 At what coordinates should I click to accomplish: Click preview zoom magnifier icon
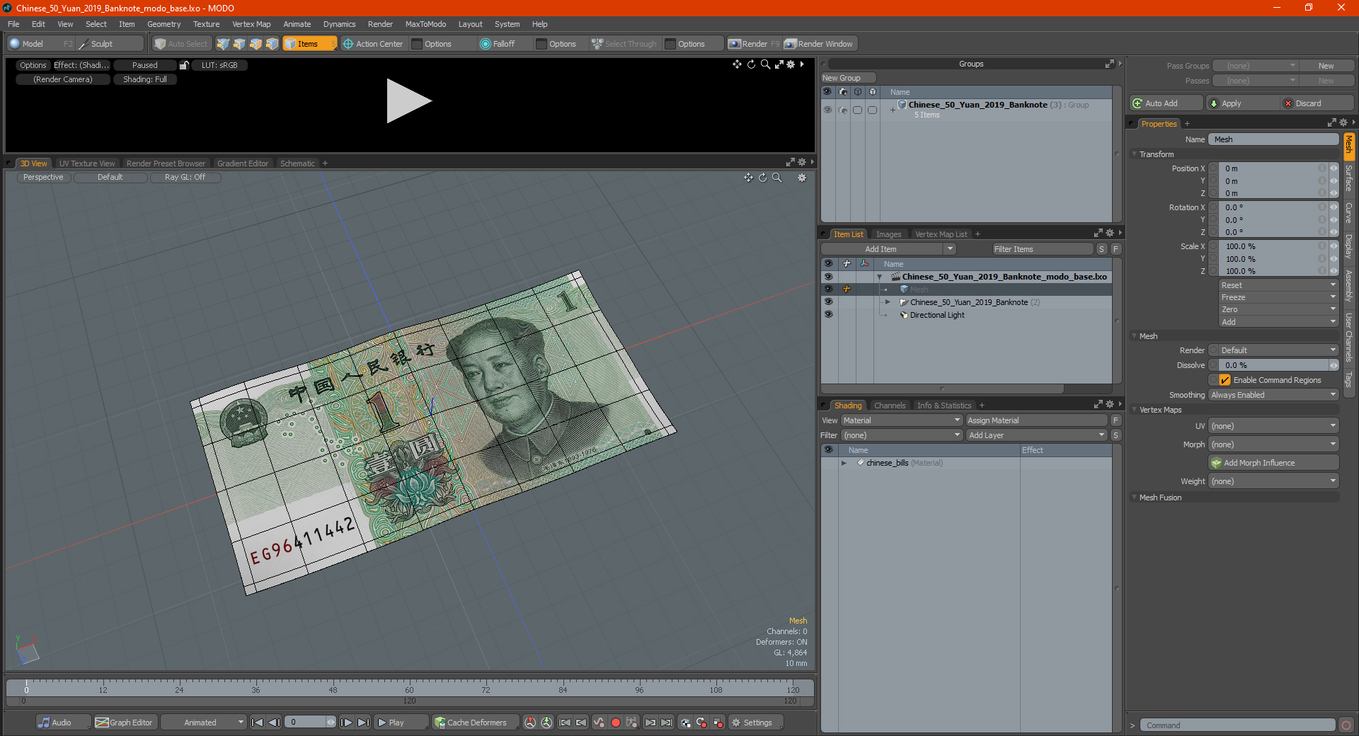pyautogui.click(x=765, y=64)
